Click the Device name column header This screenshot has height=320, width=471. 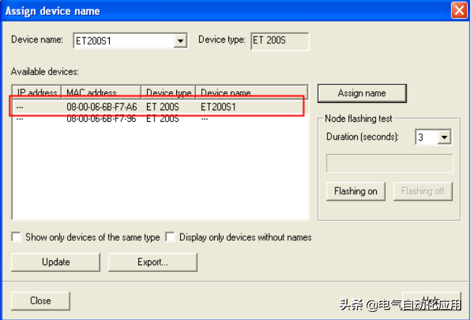click(251, 93)
